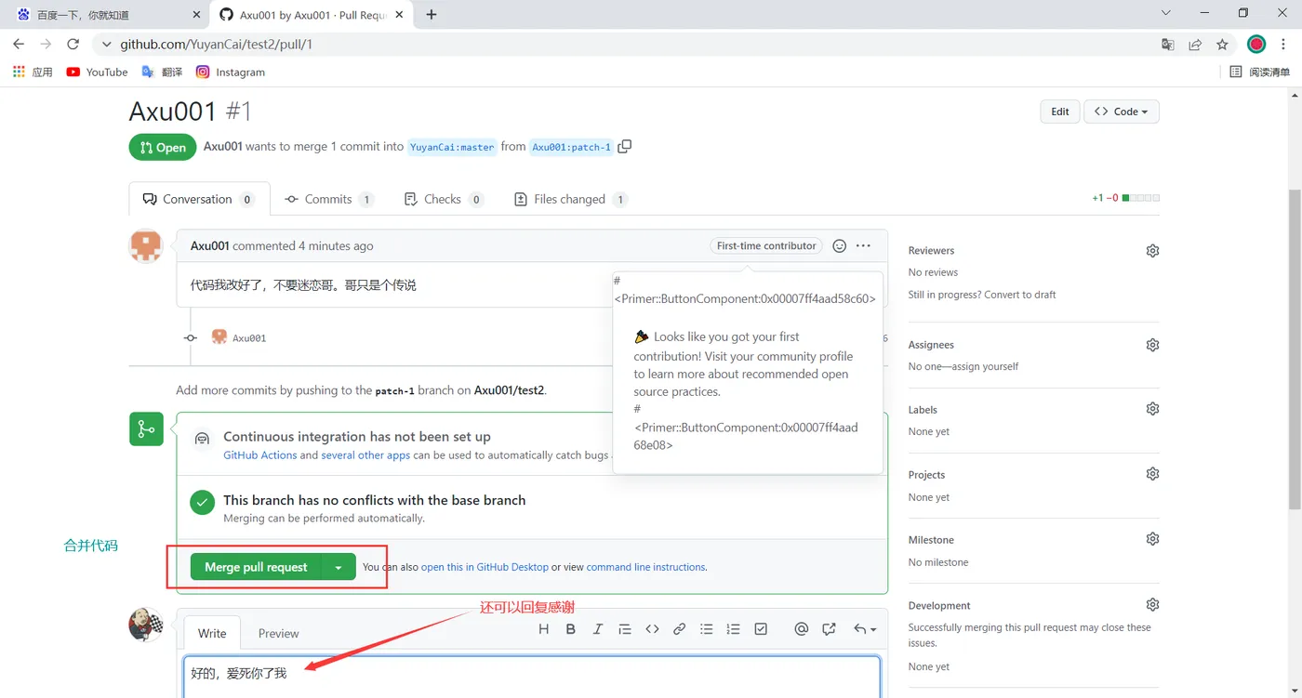Select the Write tab in the editor
Viewport: 1302px width, 698px height.
pyautogui.click(x=212, y=633)
